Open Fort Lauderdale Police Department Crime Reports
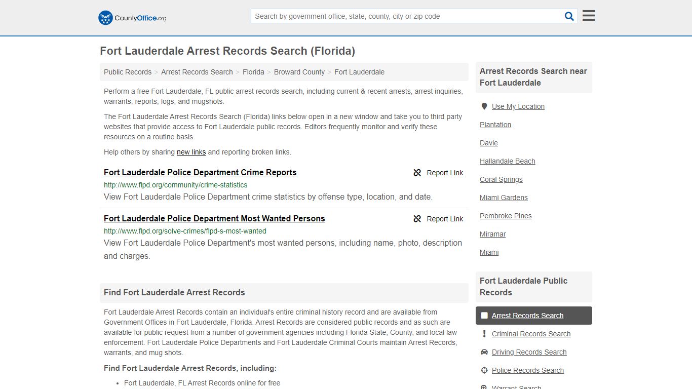The height and width of the screenshot is (389, 692). coord(200,172)
